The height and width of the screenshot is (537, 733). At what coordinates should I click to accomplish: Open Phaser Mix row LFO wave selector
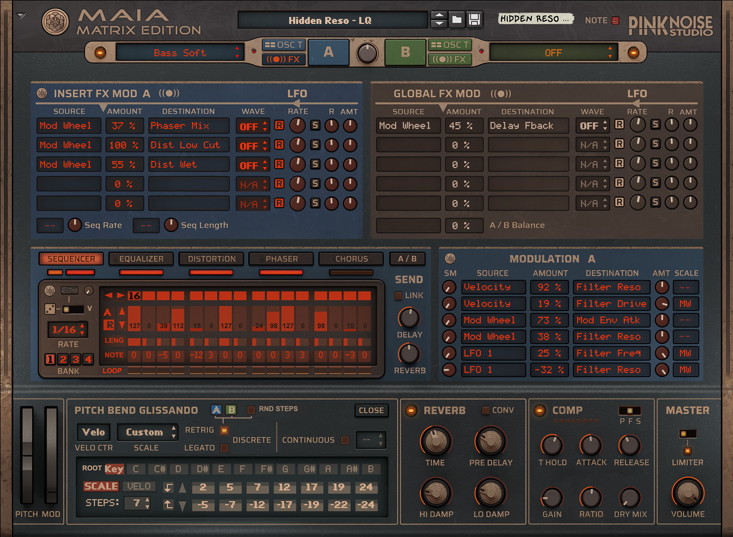coord(253,126)
